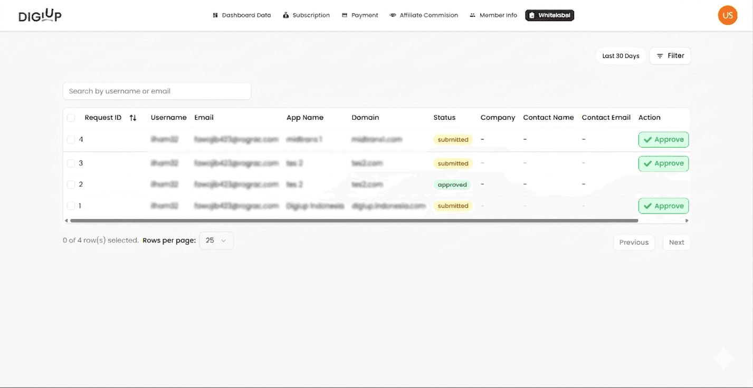753x388 pixels.
Task: Click the DigiUp logo
Action: point(40,15)
